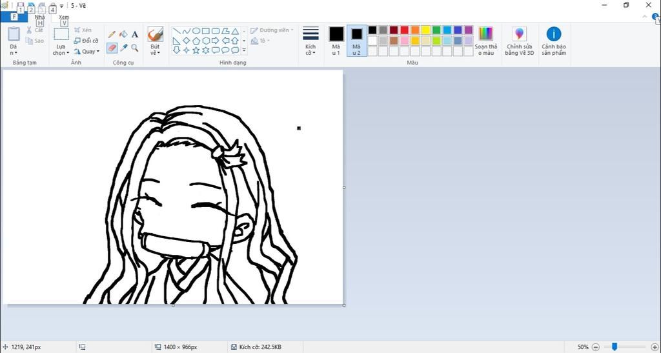Select the Magnifier tool
This screenshot has height=353, width=661.
coord(135,48)
